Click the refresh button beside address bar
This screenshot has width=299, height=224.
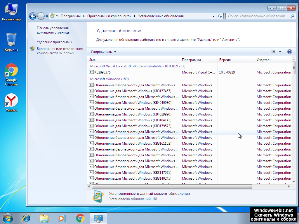click(x=220, y=16)
